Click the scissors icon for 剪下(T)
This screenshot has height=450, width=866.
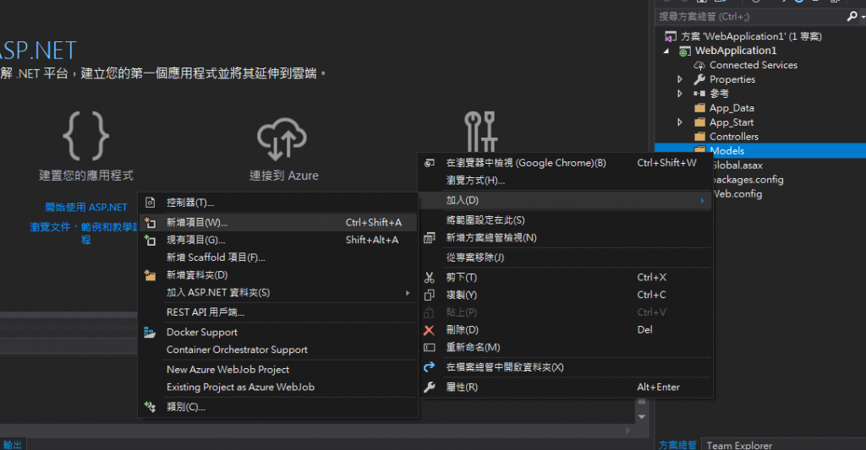(x=429, y=278)
